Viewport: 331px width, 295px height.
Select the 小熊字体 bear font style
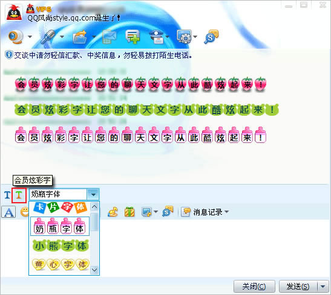[61, 246]
